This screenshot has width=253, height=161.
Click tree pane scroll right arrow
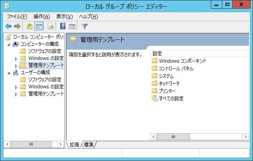pyautogui.click(x=60, y=144)
